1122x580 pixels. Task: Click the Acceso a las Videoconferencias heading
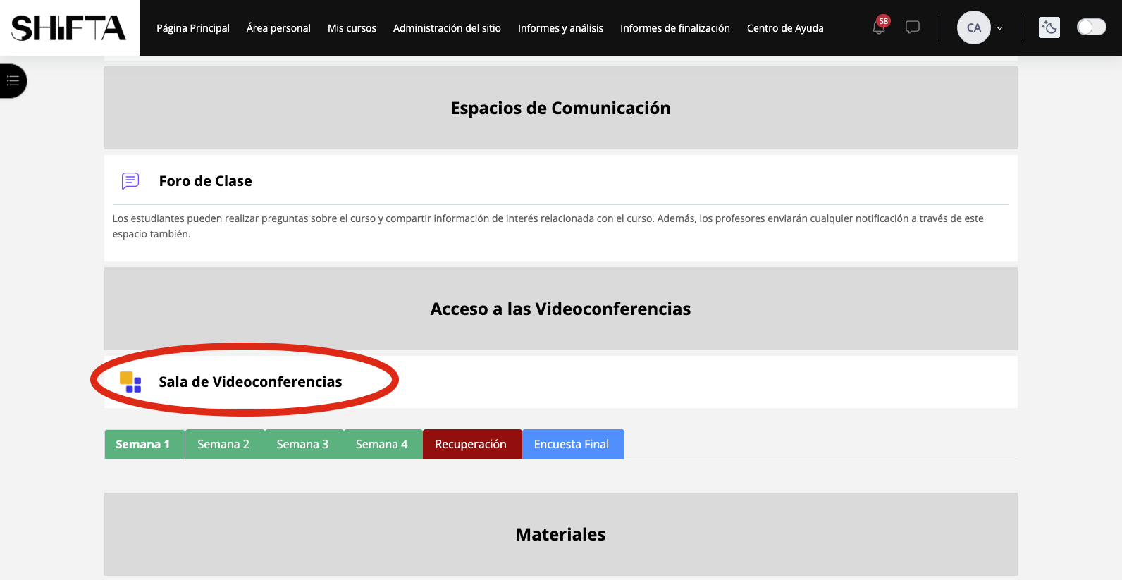pos(560,309)
